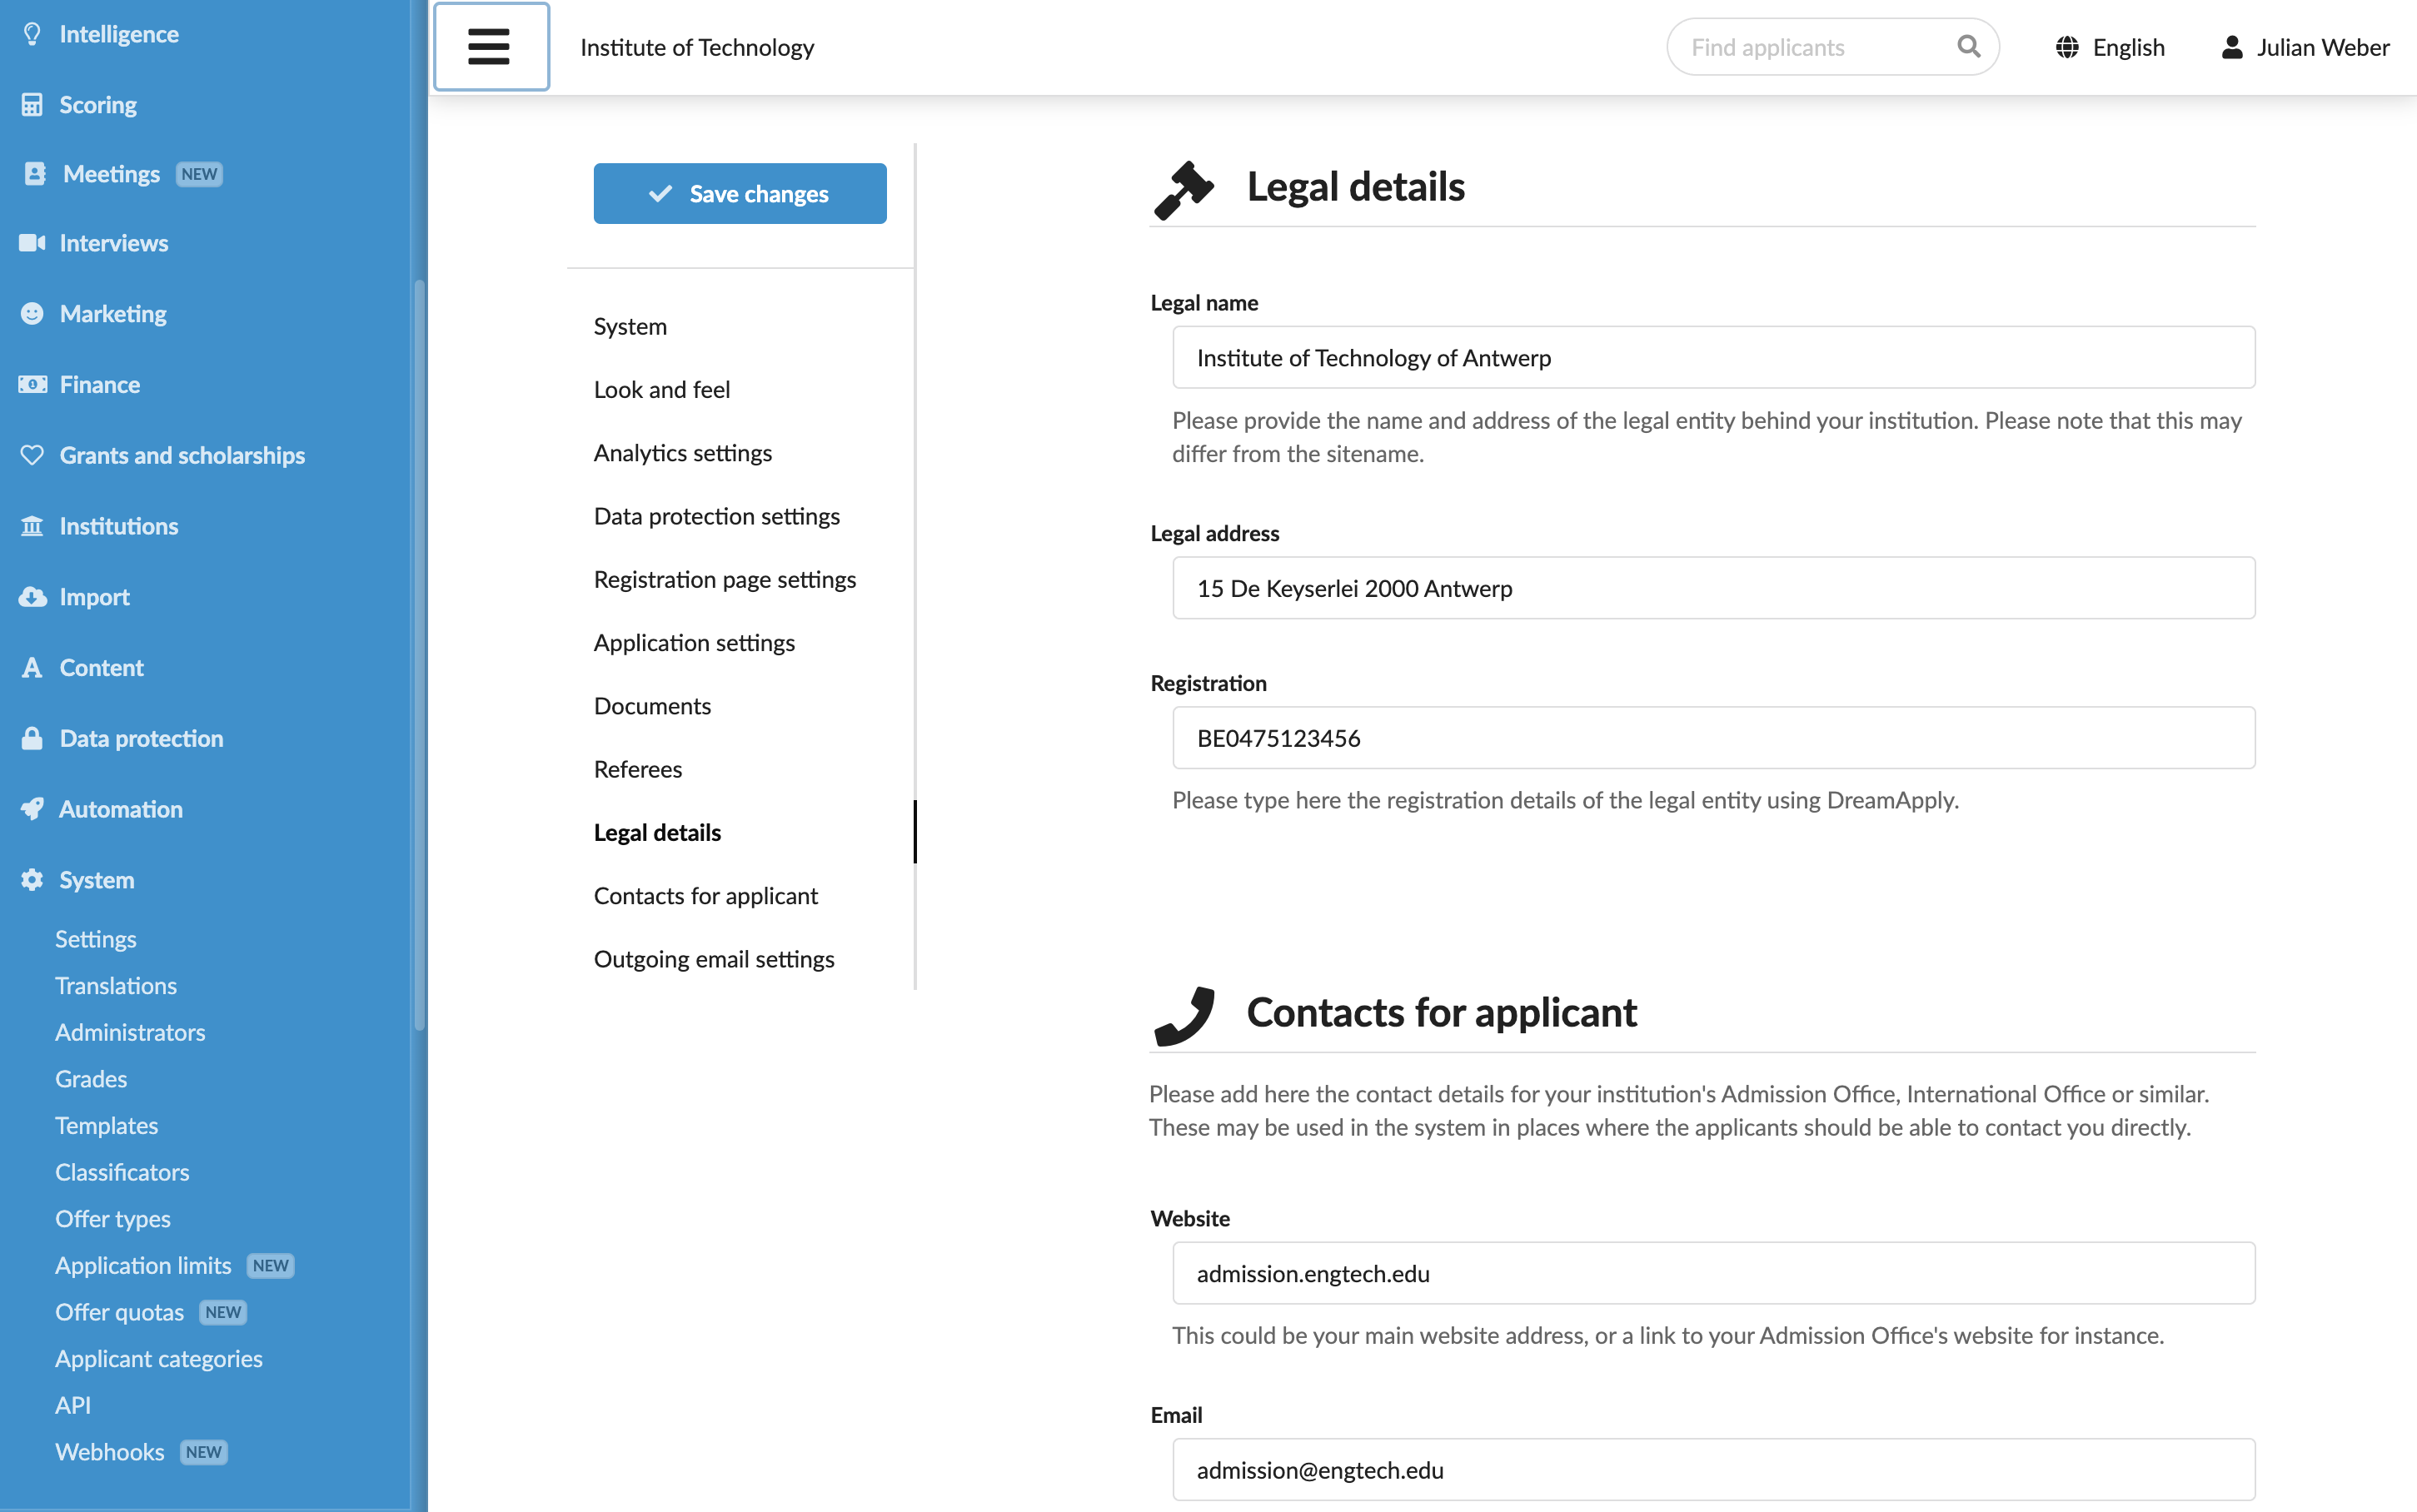Image resolution: width=2417 pixels, height=1512 pixels.
Task: Collapse the System section in sidebar
Action: click(x=96, y=880)
